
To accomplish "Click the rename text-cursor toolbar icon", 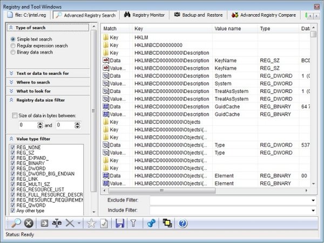I will click(57, 223).
